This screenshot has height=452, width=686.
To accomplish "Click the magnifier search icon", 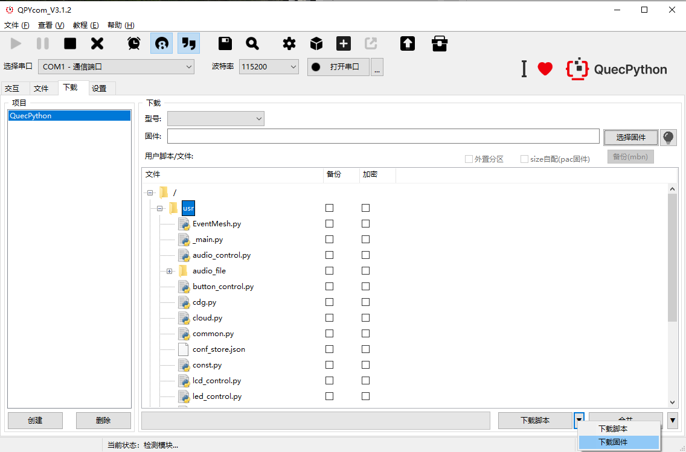I will 252,43.
